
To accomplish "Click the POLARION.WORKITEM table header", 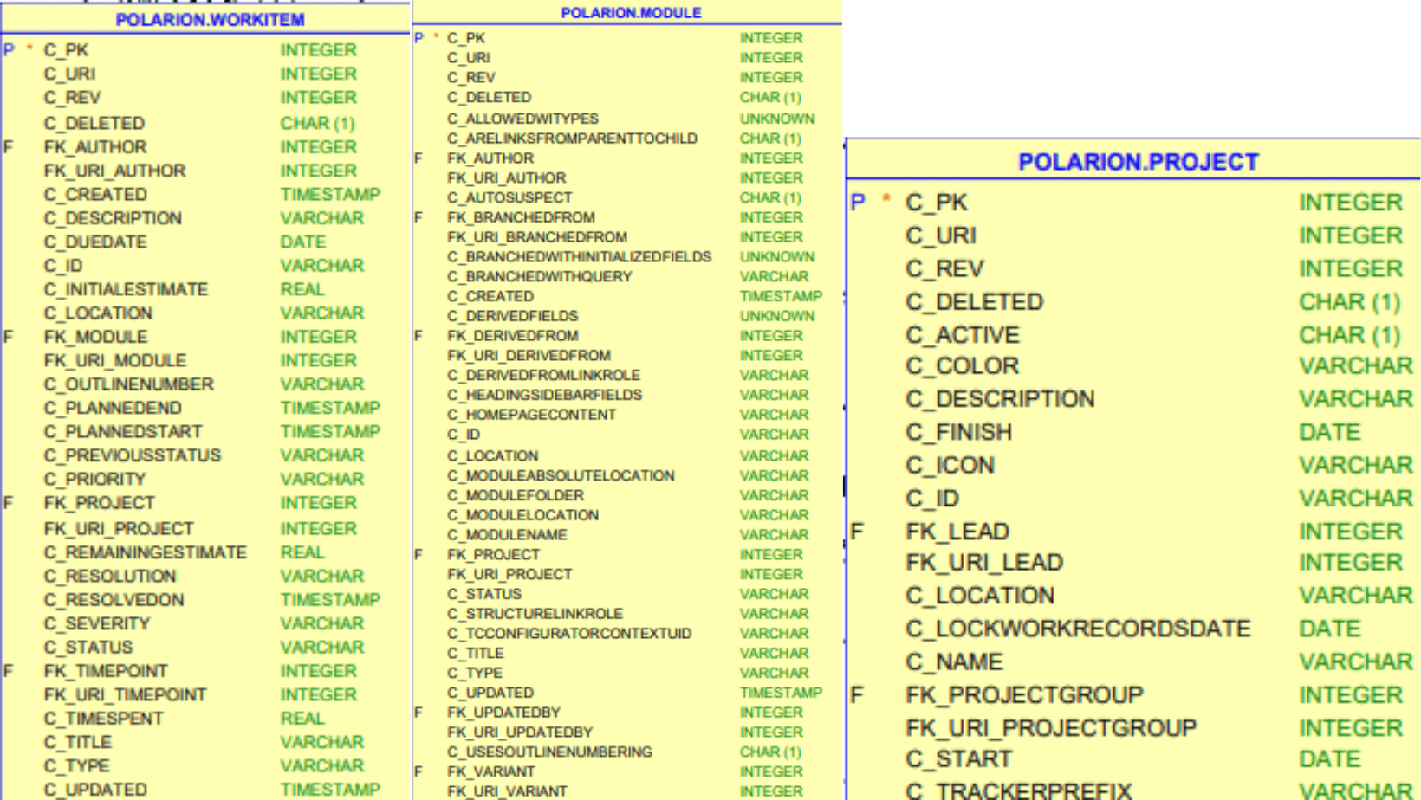I will pyautogui.click(x=210, y=19).
